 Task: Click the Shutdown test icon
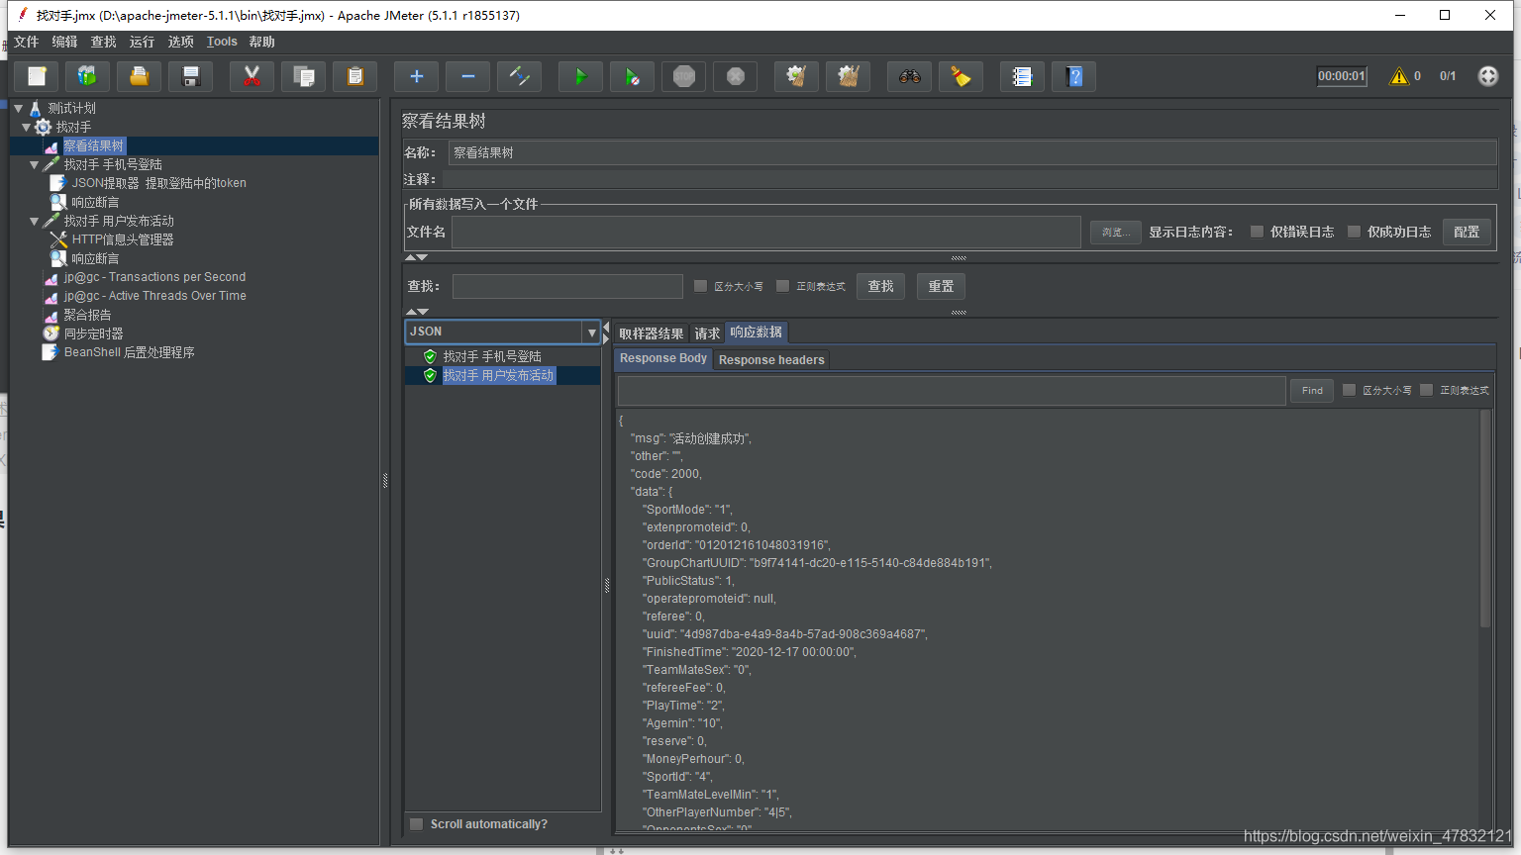(x=736, y=76)
